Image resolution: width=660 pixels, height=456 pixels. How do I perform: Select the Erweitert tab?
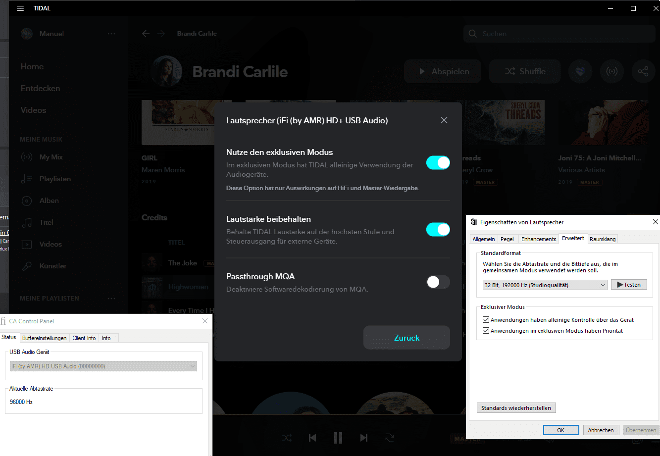pos(573,238)
